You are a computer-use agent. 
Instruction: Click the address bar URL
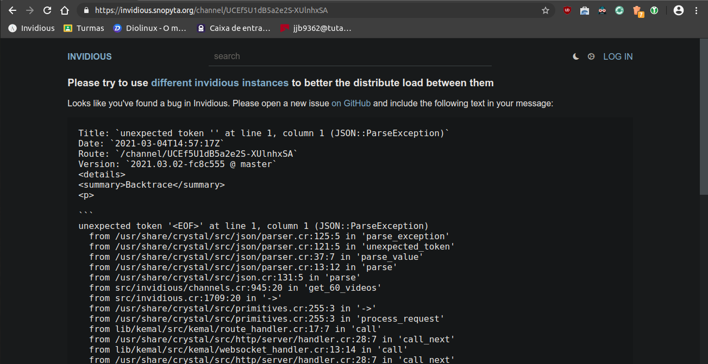[x=211, y=10]
